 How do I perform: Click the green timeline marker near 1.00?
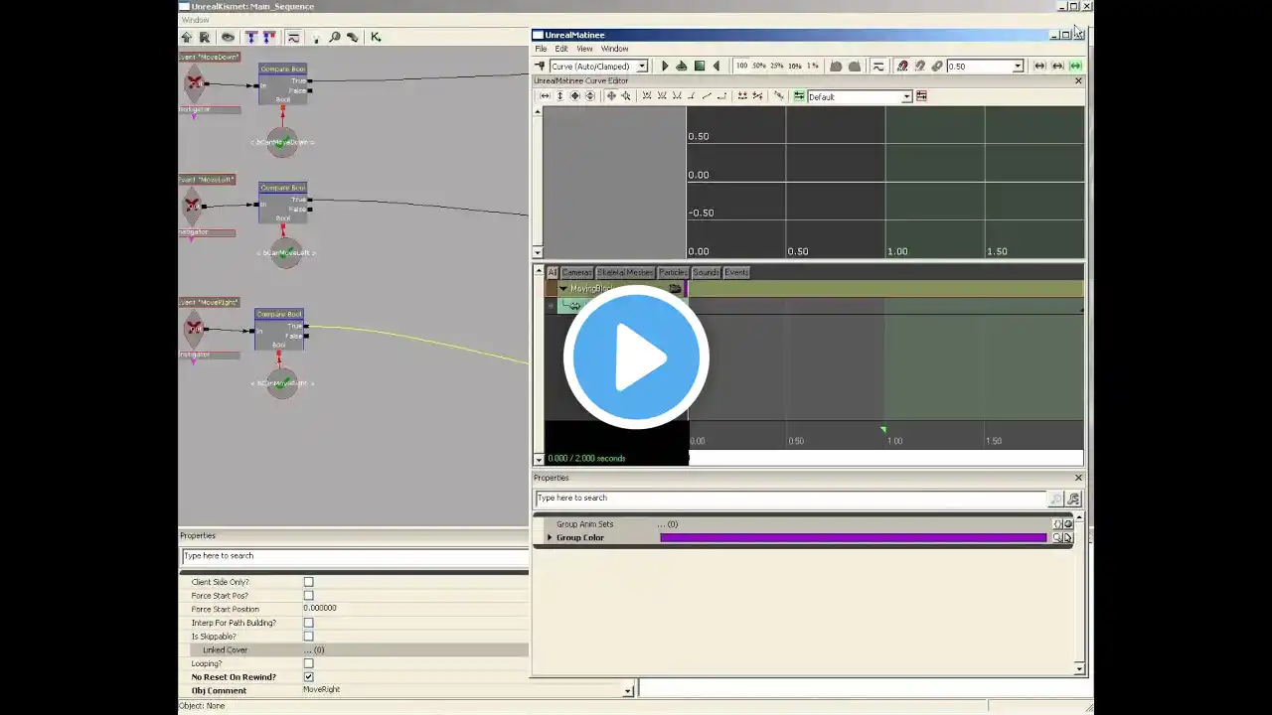pyautogui.click(x=883, y=430)
